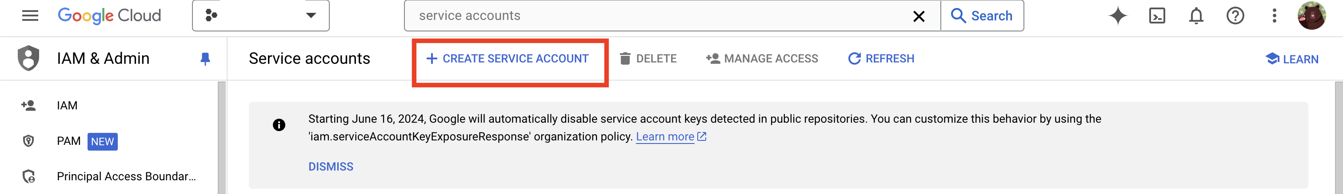The height and width of the screenshot is (194, 1343).
Task: Open the help question mark icon
Action: [x=1235, y=16]
